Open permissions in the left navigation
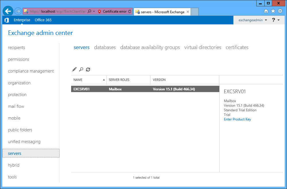This screenshot has height=189, width=287. point(18,59)
